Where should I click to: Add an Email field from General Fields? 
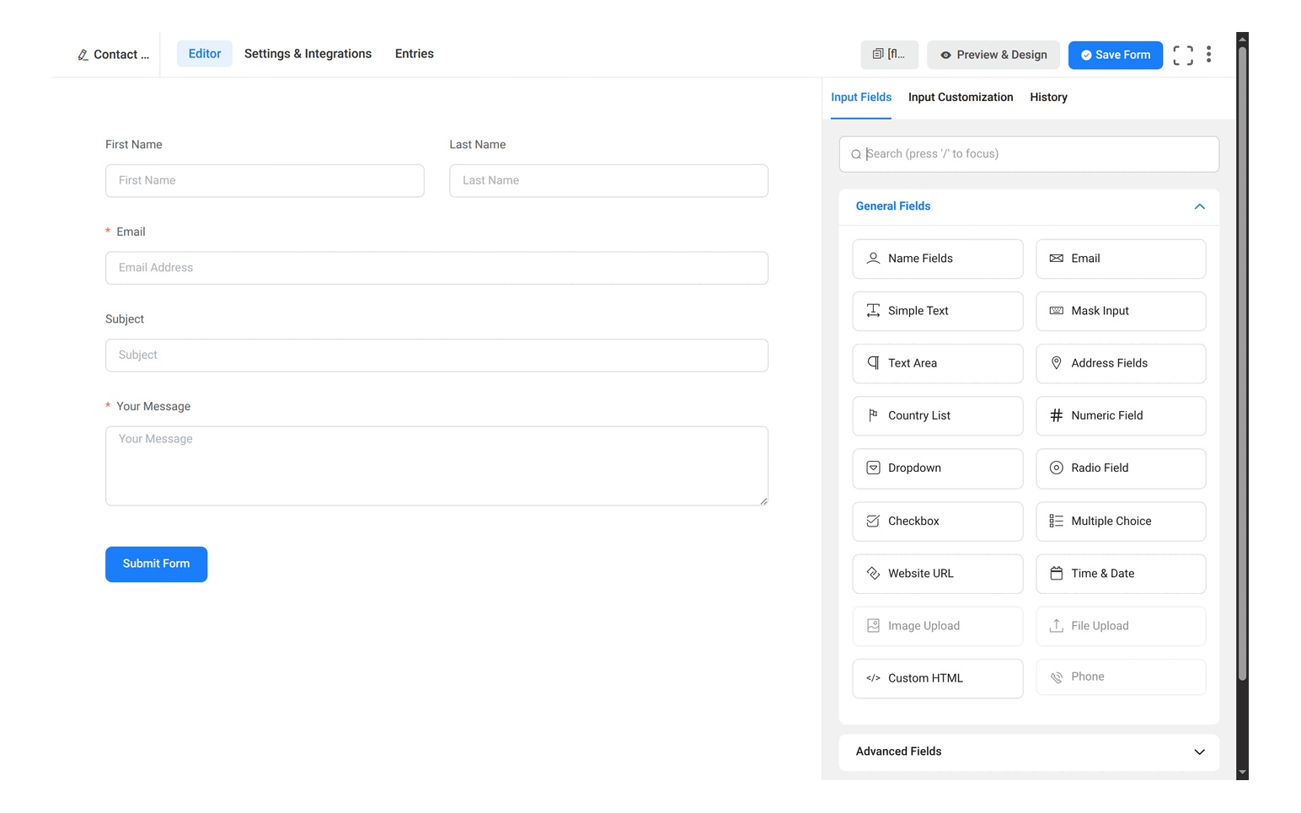[1121, 259]
